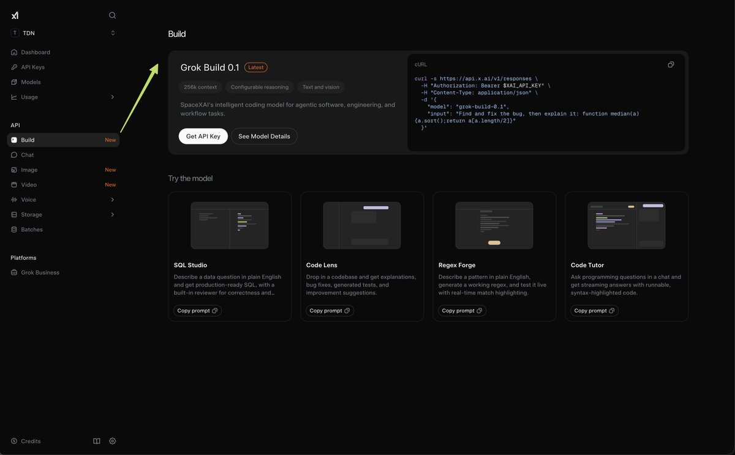Click the Get API Key button
The image size is (735, 455).
point(203,136)
